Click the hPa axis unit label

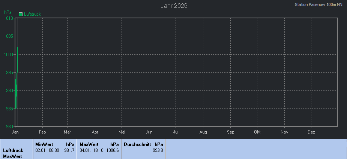8,12
